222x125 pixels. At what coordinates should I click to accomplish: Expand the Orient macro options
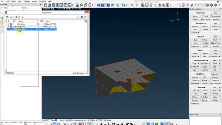point(219,40)
